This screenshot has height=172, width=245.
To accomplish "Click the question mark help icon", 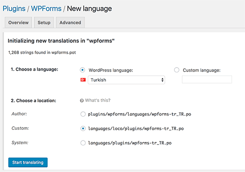I will [82, 100].
